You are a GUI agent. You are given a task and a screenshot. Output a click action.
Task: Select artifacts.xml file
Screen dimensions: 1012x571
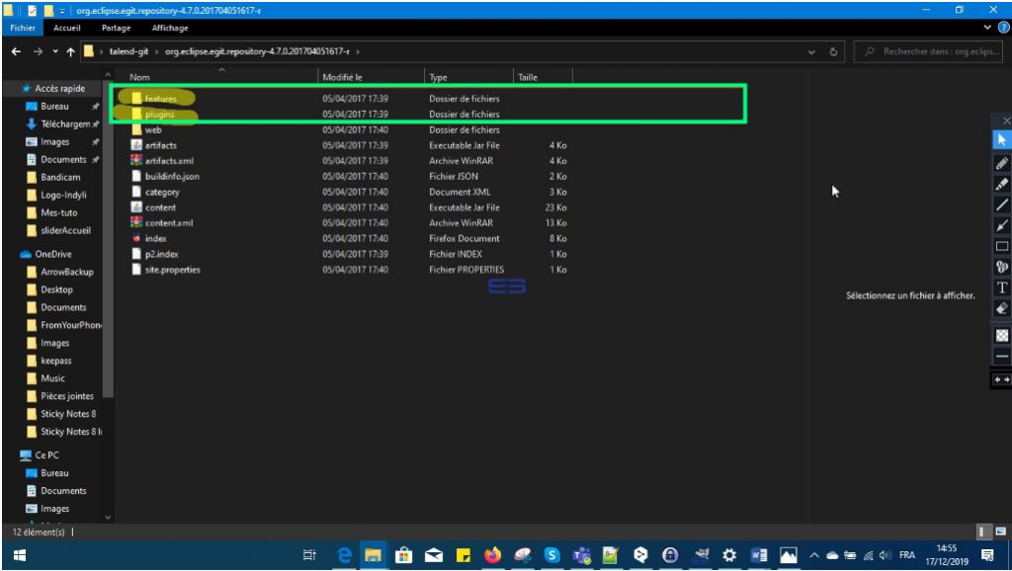point(169,161)
